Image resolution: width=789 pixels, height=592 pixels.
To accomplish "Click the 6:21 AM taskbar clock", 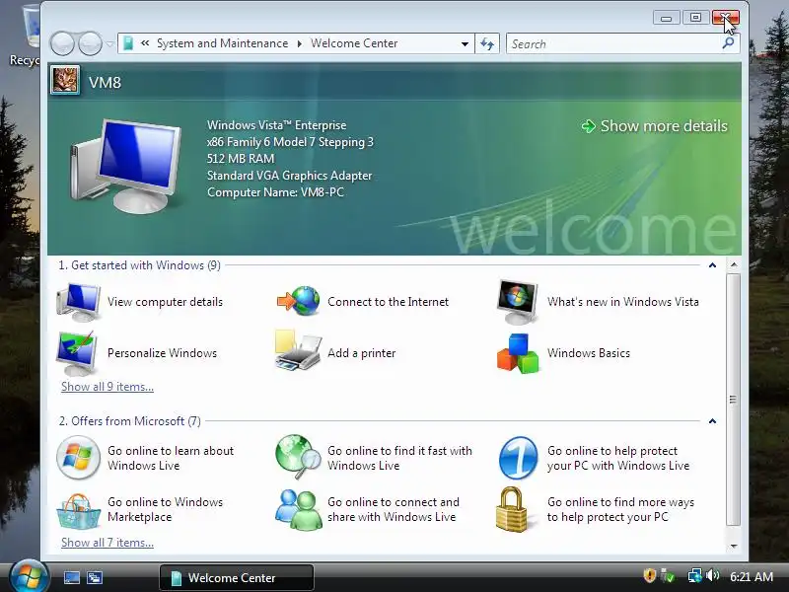I will [x=752, y=576].
